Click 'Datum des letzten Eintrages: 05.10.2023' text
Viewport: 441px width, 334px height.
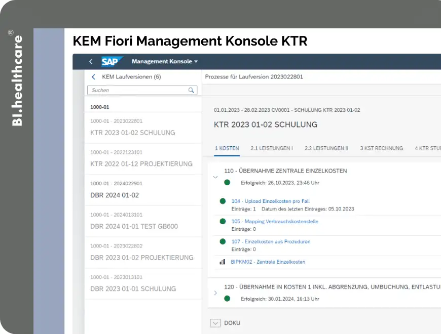point(308,209)
